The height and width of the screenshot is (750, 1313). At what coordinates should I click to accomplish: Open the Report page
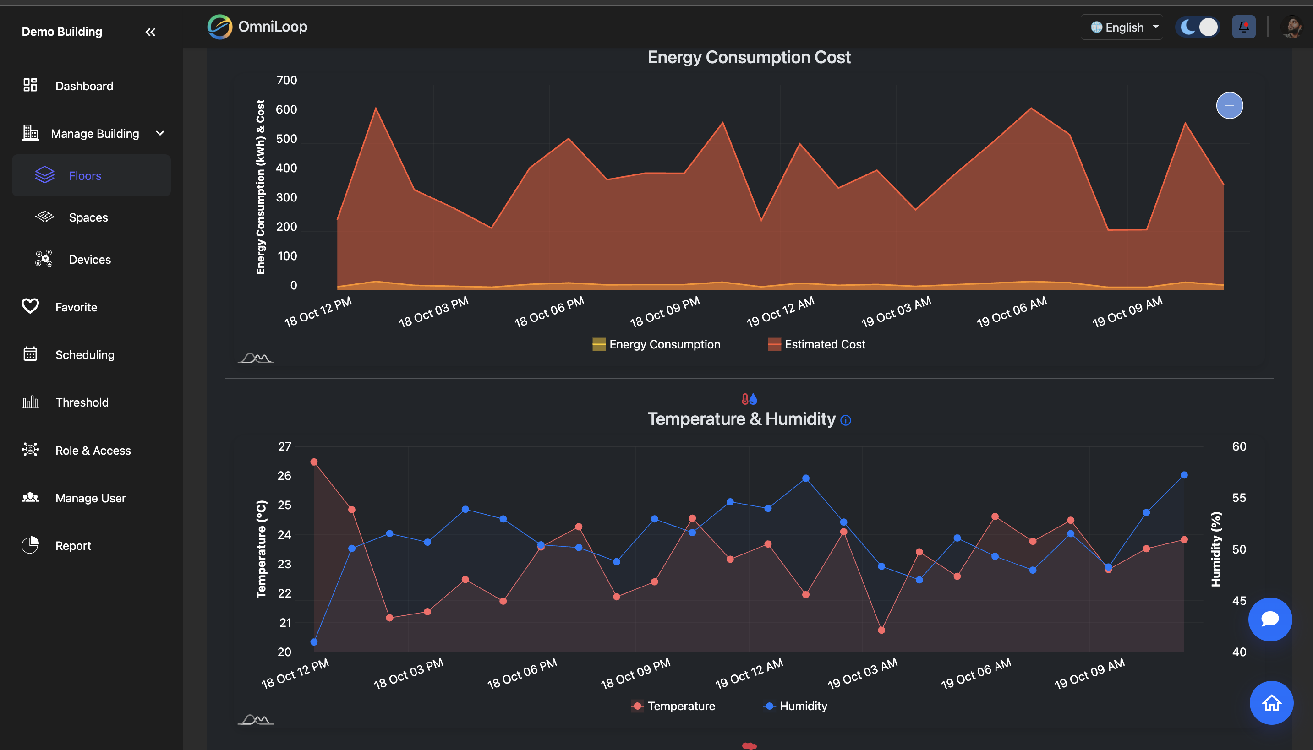[73, 545]
